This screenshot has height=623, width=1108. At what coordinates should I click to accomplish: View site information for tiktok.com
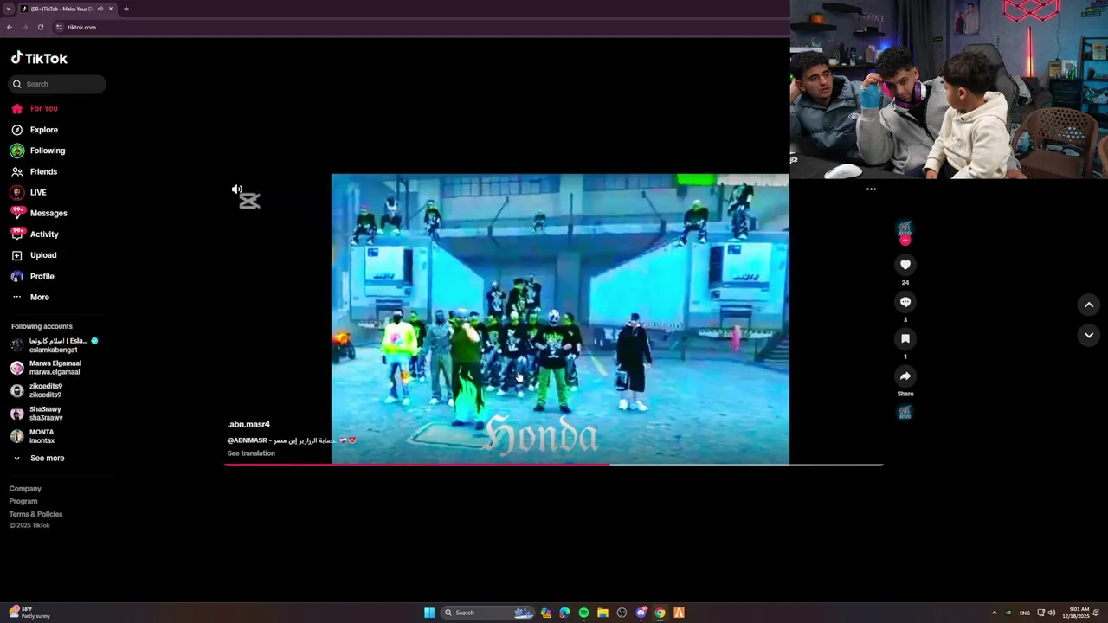(x=59, y=27)
